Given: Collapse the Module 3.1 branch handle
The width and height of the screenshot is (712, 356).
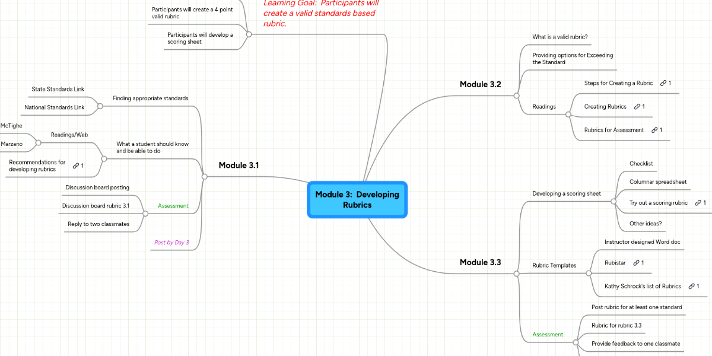Looking at the screenshot, I should (x=205, y=176).
